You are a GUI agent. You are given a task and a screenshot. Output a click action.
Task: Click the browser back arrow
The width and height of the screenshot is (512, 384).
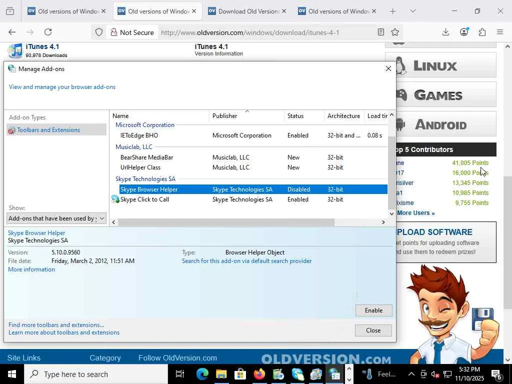12,32
